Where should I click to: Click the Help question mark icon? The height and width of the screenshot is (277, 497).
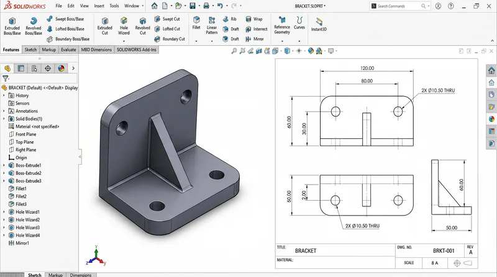point(451,6)
